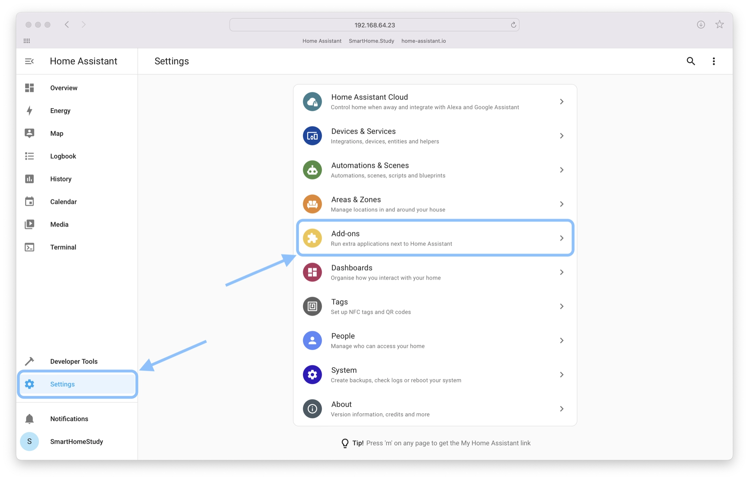
Task: Click the browser address bar
Action: click(x=374, y=25)
